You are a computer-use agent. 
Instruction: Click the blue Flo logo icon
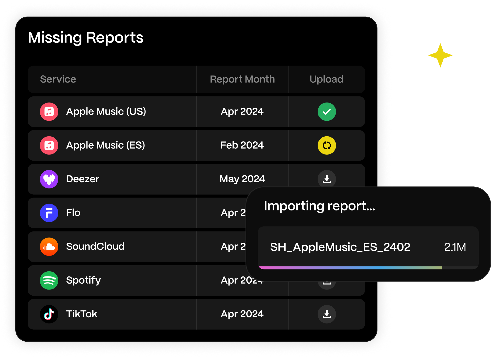pyautogui.click(x=49, y=213)
